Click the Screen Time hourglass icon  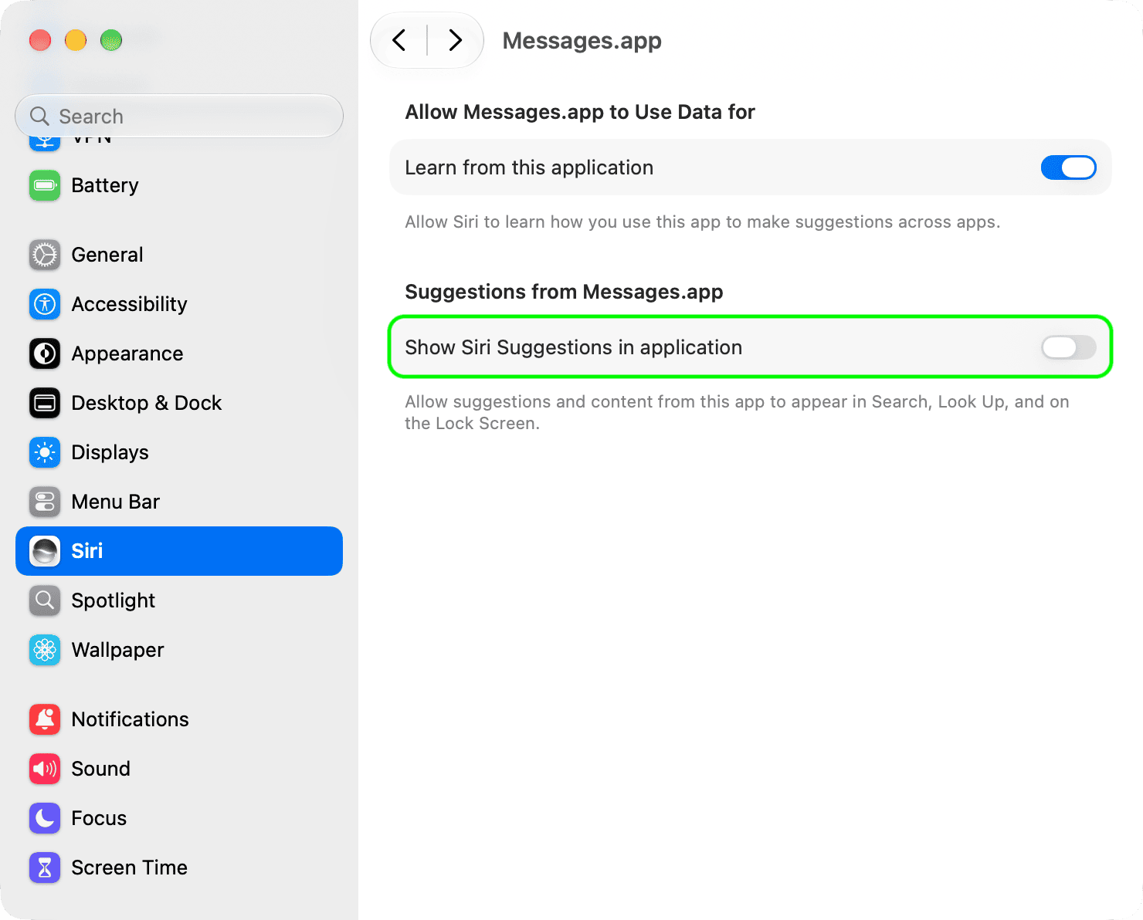point(45,868)
